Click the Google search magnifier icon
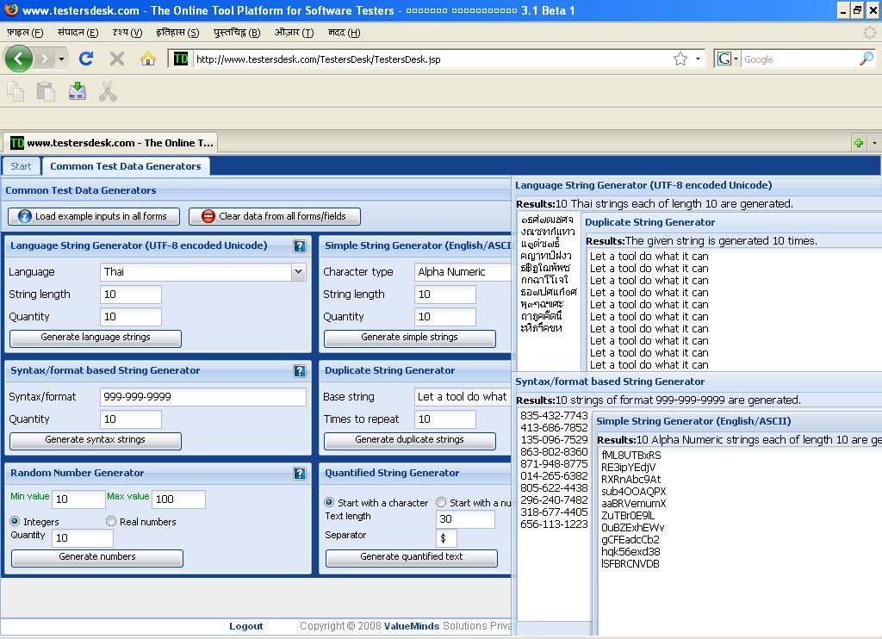This screenshot has height=639, width=882. [x=866, y=59]
